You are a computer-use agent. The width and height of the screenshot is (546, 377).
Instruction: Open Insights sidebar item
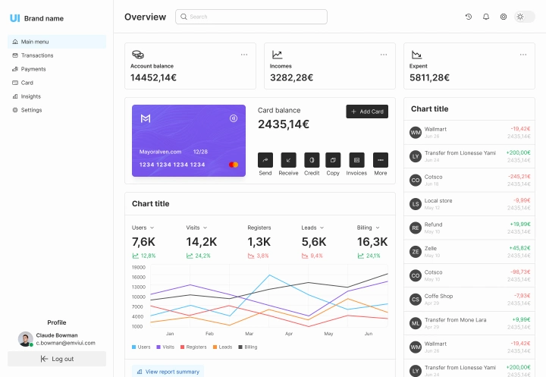tap(57, 96)
